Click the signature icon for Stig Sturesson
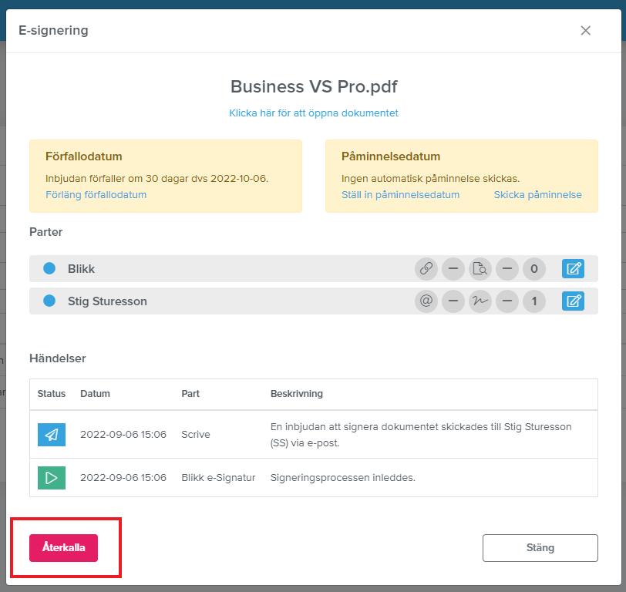The image size is (626, 592). click(480, 301)
